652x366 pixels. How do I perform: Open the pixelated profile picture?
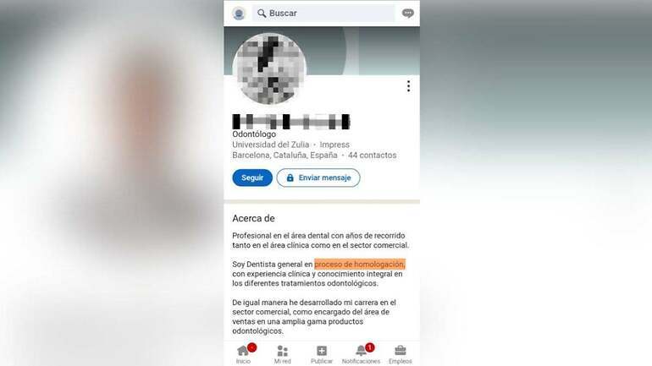[x=269, y=69]
